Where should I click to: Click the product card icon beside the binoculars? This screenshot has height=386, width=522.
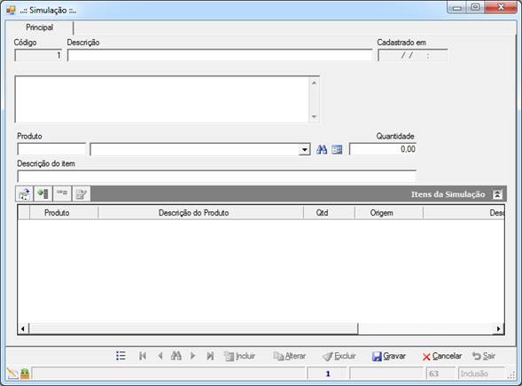[337, 150]
